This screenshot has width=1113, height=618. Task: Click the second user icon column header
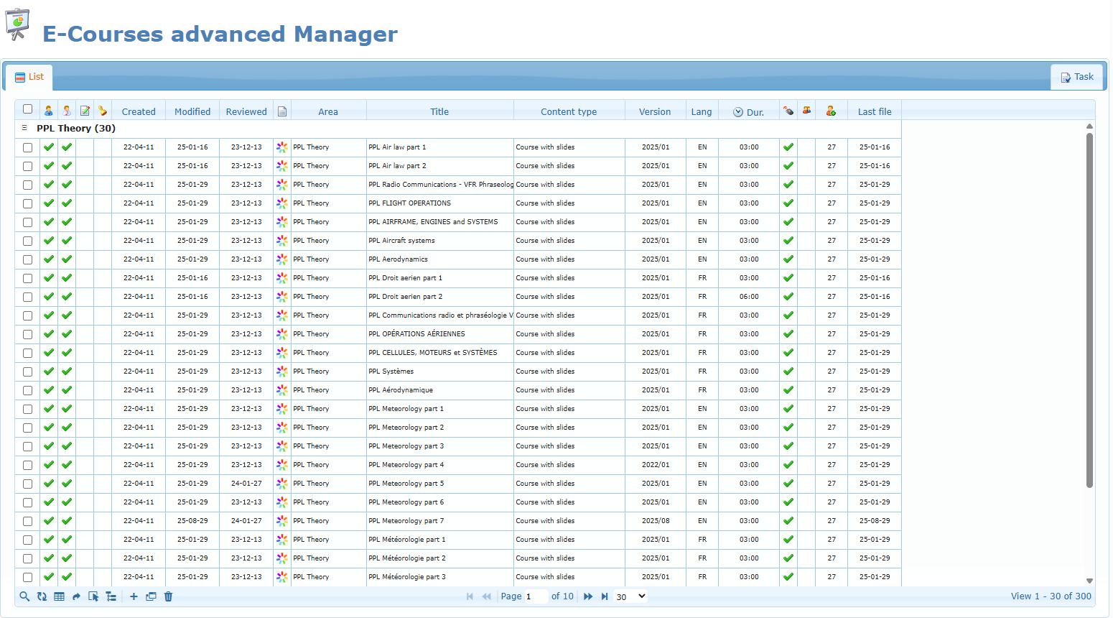[67, 111]
